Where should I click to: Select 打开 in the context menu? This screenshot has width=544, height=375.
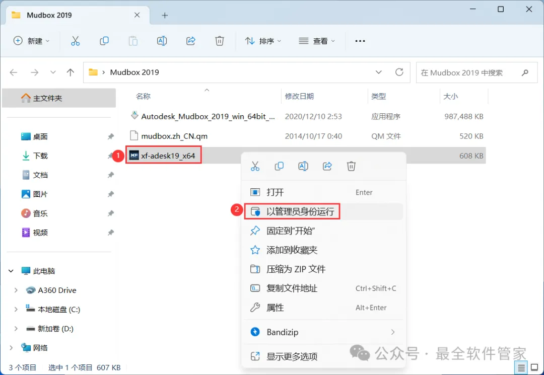click(323, 192)
